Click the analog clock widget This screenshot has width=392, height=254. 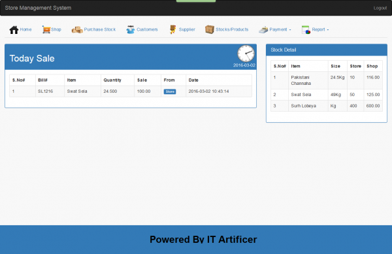point(246,54)
